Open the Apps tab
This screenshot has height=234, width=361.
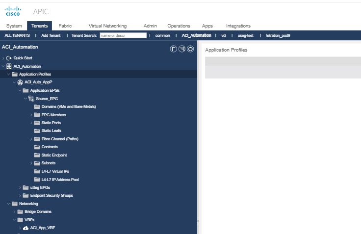pos(207,26)
